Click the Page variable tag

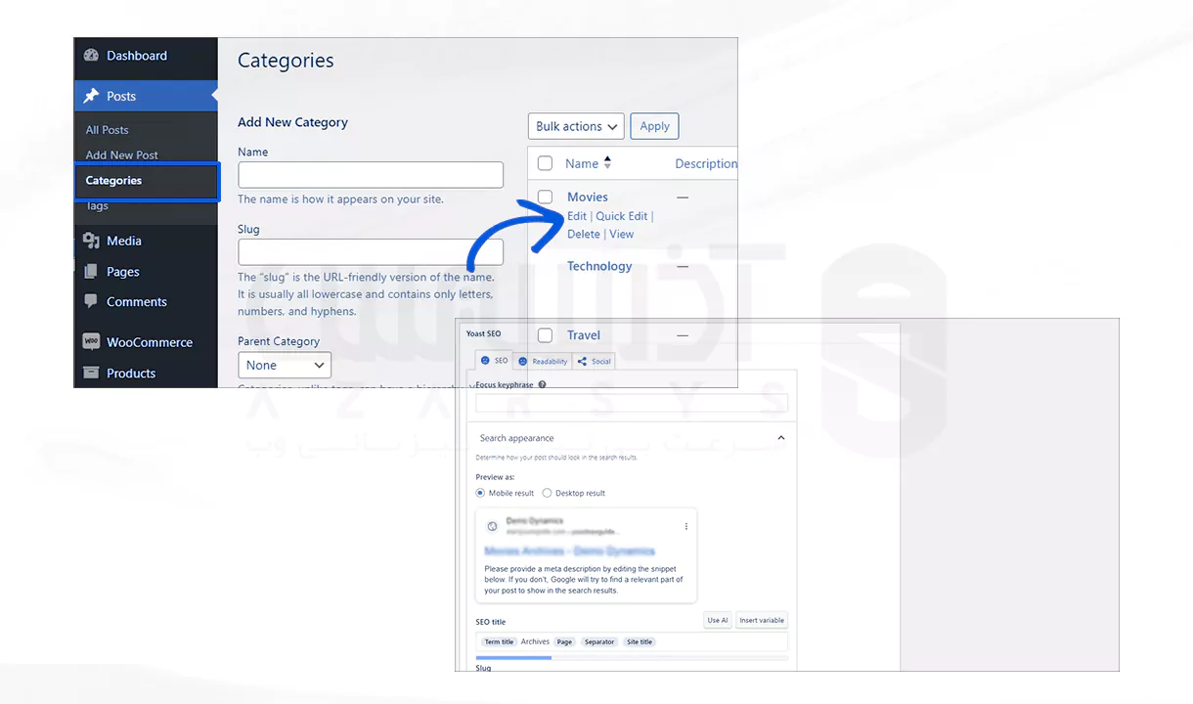coord(564,641)
